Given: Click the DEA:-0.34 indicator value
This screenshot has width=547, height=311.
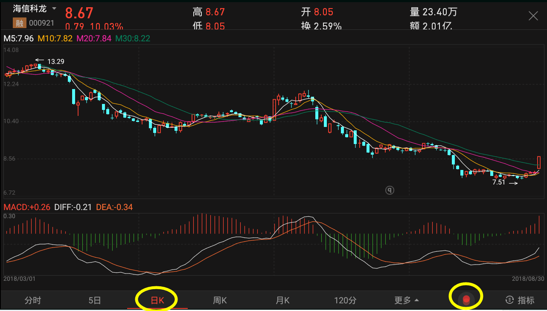Looking at the screenshot, I should pyautogui.click(x=114, y=207).
